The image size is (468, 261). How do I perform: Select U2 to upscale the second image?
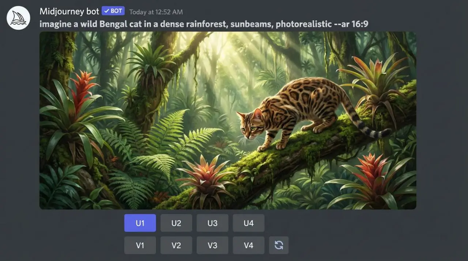tap(176, 223)
